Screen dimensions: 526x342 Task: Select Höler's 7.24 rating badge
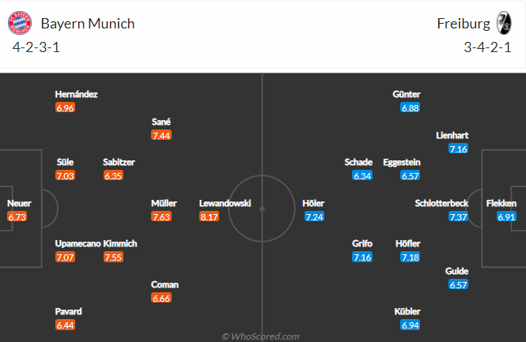tap(314, 216)
